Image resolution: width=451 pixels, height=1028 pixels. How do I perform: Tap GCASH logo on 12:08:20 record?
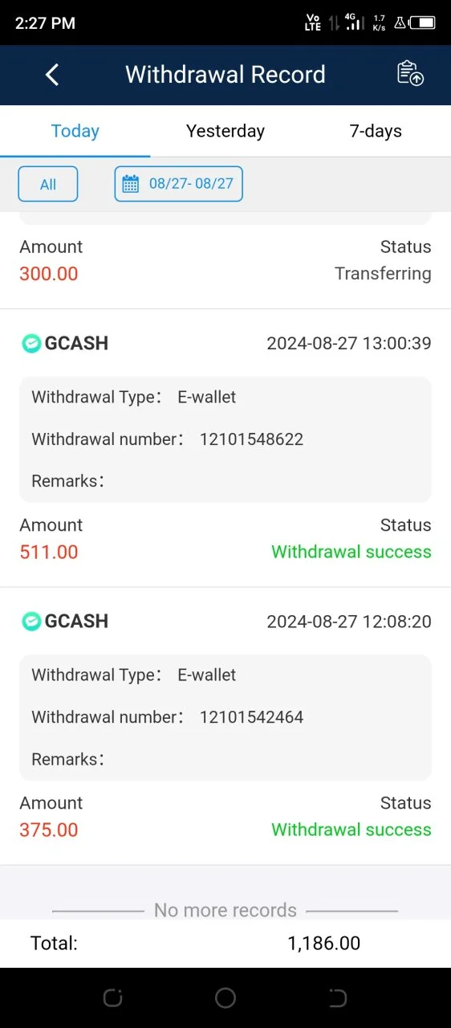31,622
